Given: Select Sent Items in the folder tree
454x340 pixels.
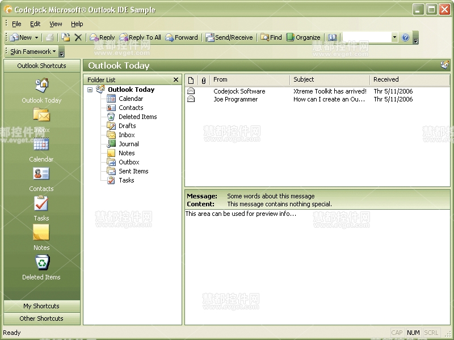Looking at the screenshot, I should (133, 171).
